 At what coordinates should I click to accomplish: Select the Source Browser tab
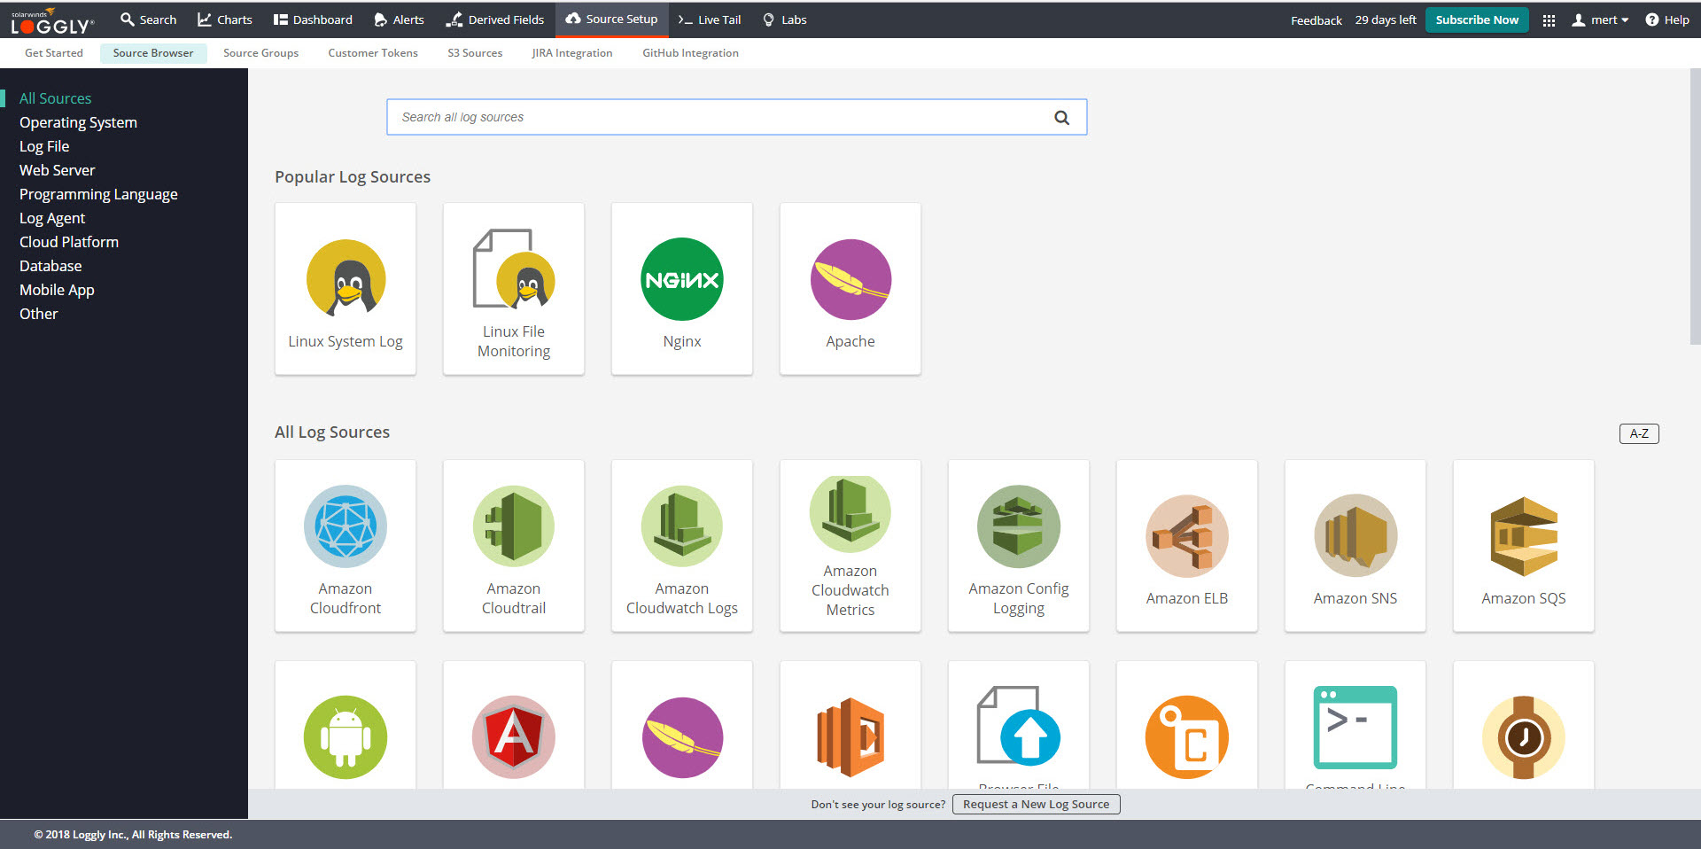[153, 53]
